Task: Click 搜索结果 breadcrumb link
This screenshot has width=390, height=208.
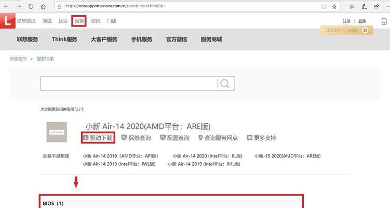Action: [x=45, y=59]
